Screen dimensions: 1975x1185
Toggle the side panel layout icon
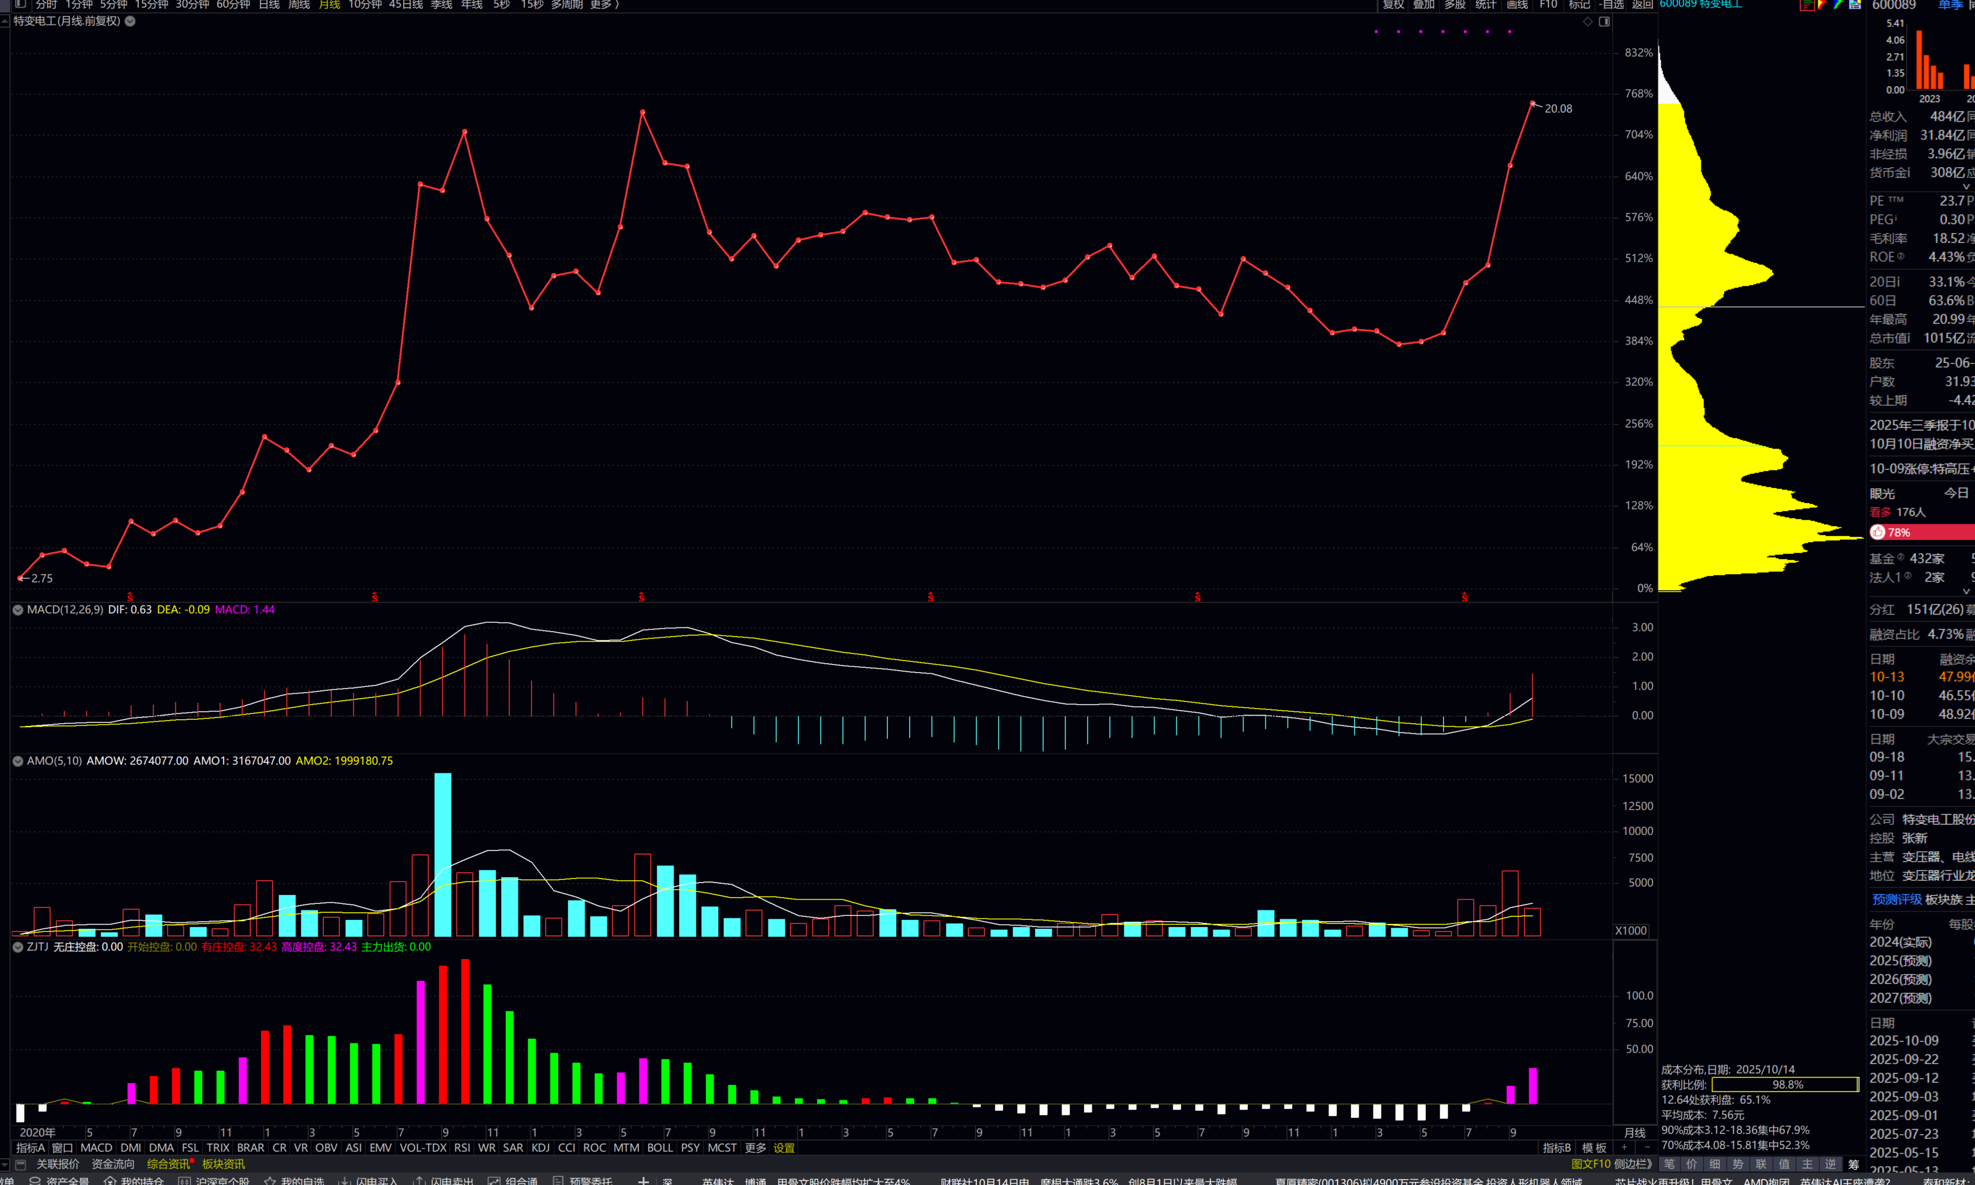pos(1604,21)
